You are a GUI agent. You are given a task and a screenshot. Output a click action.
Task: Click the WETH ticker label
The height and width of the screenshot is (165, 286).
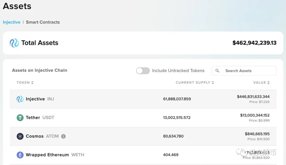pos(78,155)
